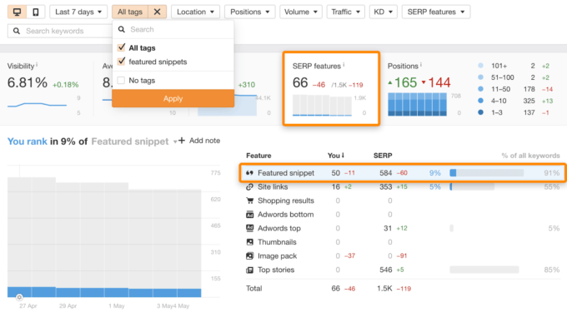Apply the selected tag filters
This screenshot has height=317, width=567.
tap(173, 98)
